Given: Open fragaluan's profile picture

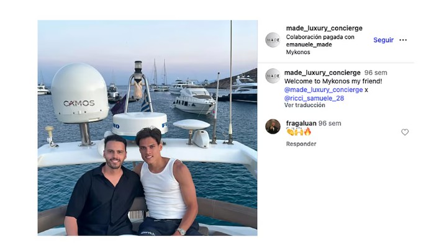Looking at the screenshot, I should pos(273,127).
